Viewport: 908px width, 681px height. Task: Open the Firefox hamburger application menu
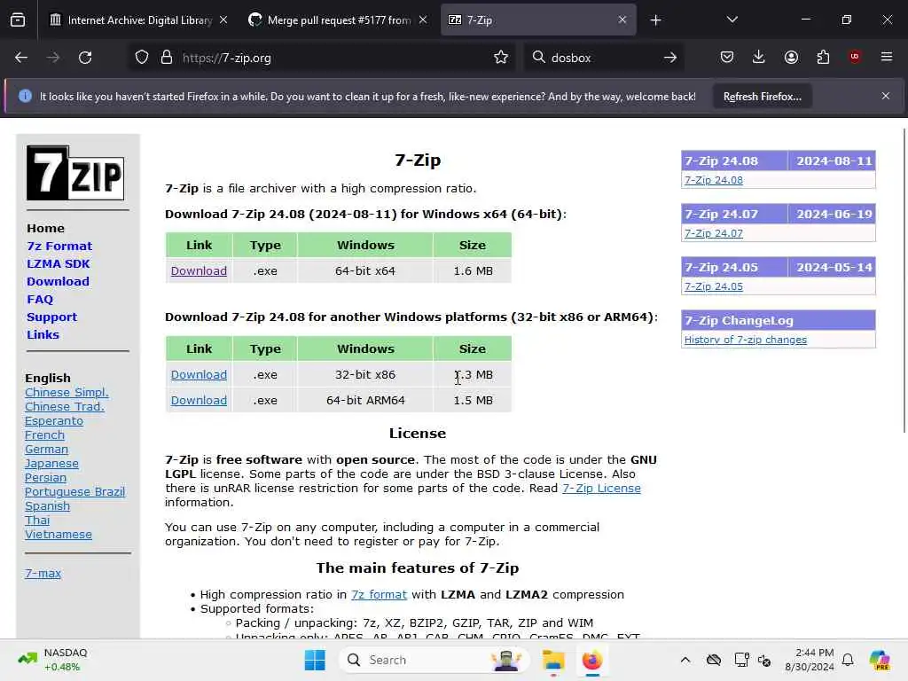point(887,57)
